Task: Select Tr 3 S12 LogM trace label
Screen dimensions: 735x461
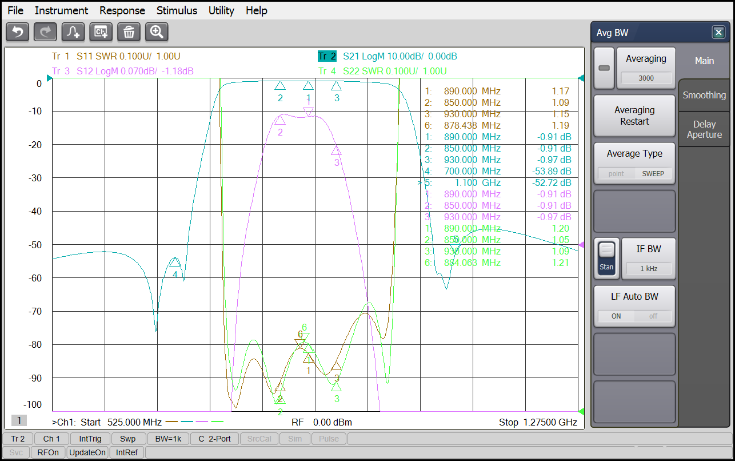Action: (x=122, y=71)
